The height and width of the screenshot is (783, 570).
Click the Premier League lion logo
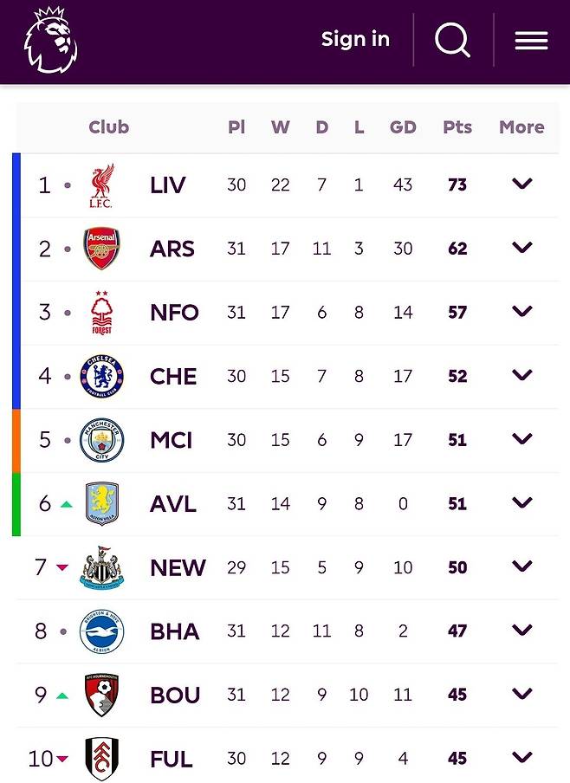coord(51,40)
